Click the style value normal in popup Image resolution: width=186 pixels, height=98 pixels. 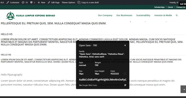point(83,65)
